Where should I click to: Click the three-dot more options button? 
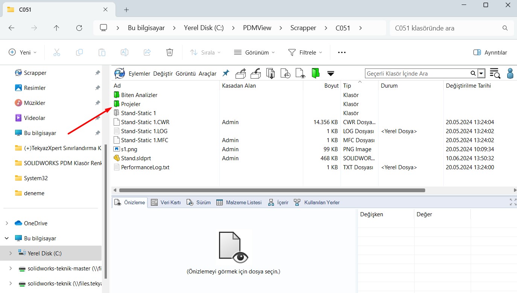coord(342,52)
